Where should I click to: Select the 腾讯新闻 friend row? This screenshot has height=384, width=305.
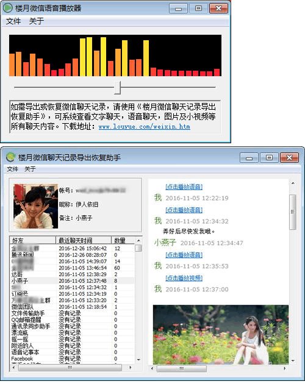tap(72, 255)
